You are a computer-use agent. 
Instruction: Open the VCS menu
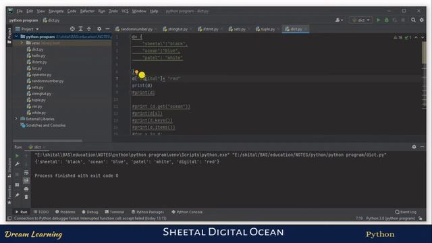pyautogui.click(x=125, y=11)
